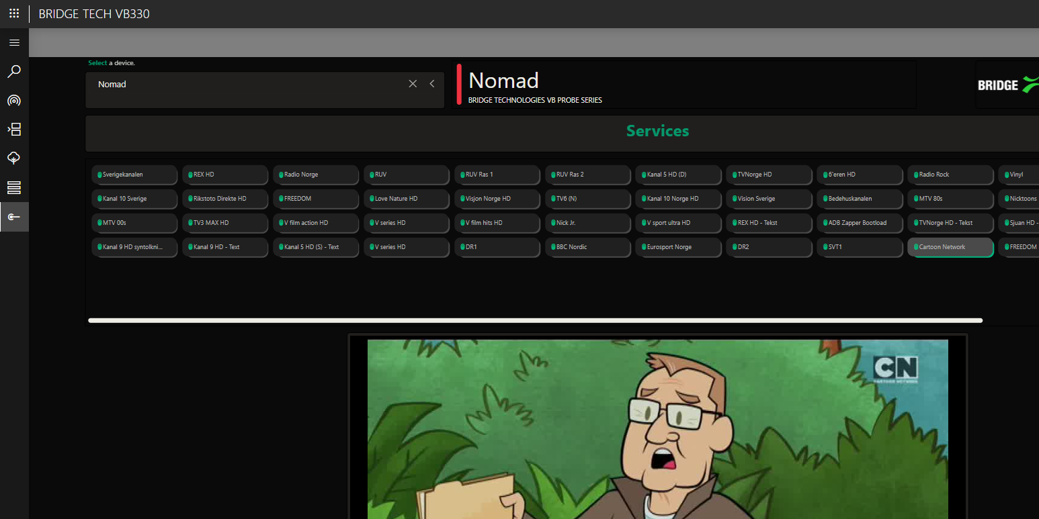Select the RUV Ras 2 service

pyautogui.click(x=588, y=175)
